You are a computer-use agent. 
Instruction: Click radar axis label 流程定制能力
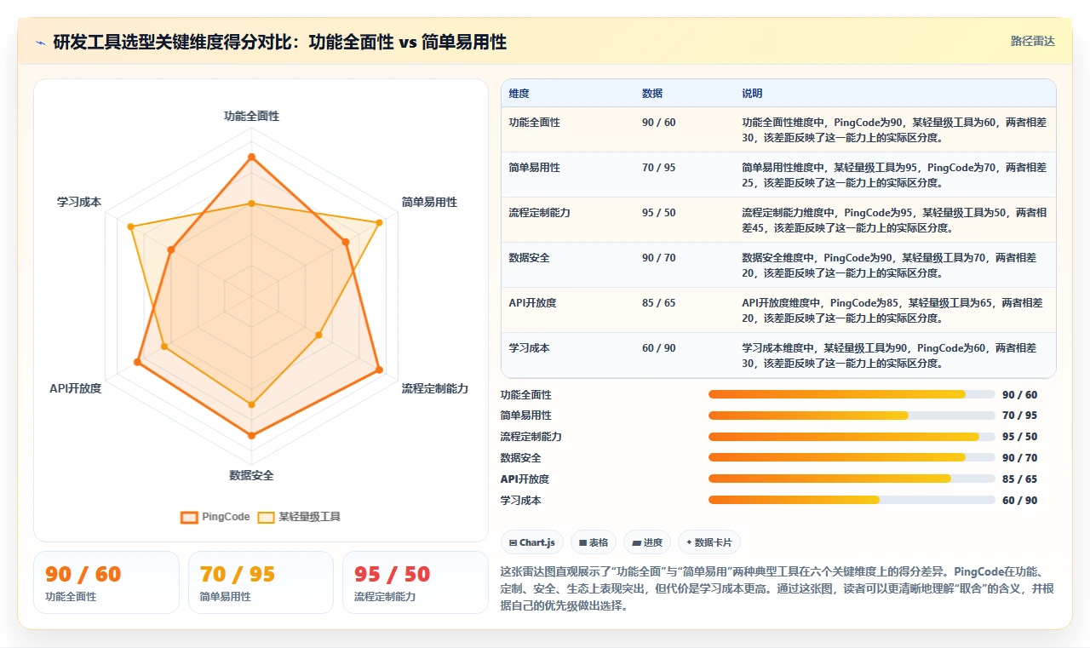click(435, 388)
